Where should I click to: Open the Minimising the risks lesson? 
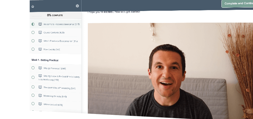tap(55, 96)
